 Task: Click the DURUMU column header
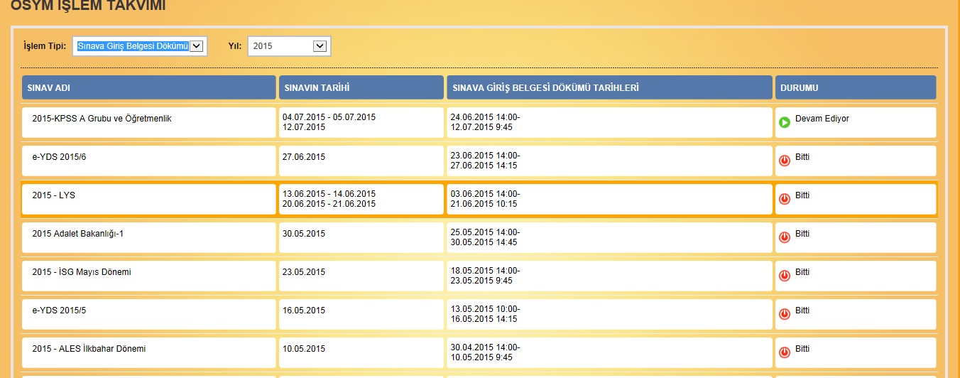pyautogui.click(x=856, y=87)
